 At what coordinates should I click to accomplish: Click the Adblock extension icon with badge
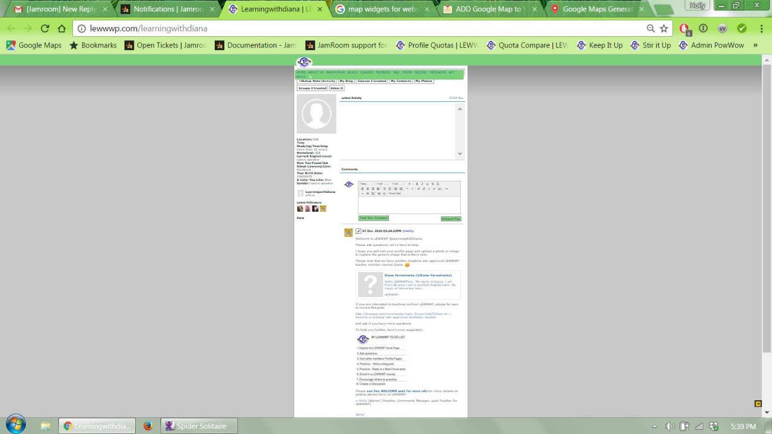tap(684, 28)
